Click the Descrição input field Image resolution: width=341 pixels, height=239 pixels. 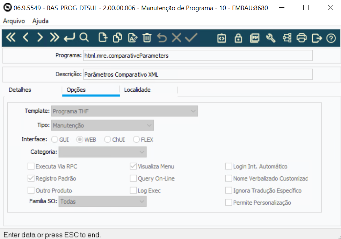coord(198,75)
